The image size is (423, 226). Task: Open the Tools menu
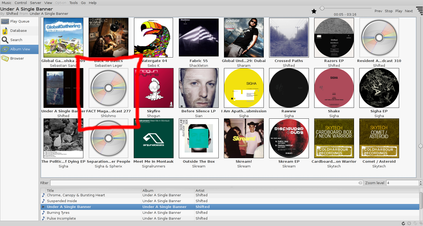(74, 3)
